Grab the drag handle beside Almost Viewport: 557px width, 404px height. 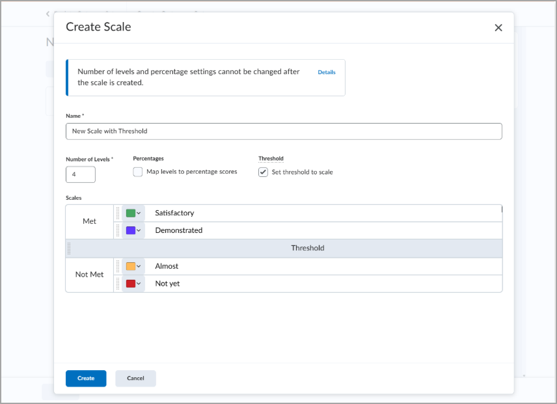118,266
